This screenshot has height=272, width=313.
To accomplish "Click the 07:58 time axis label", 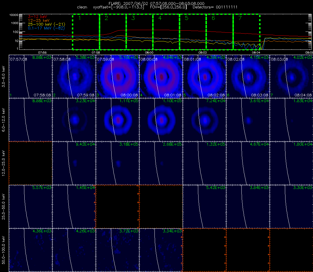I will tap(96, 52).
